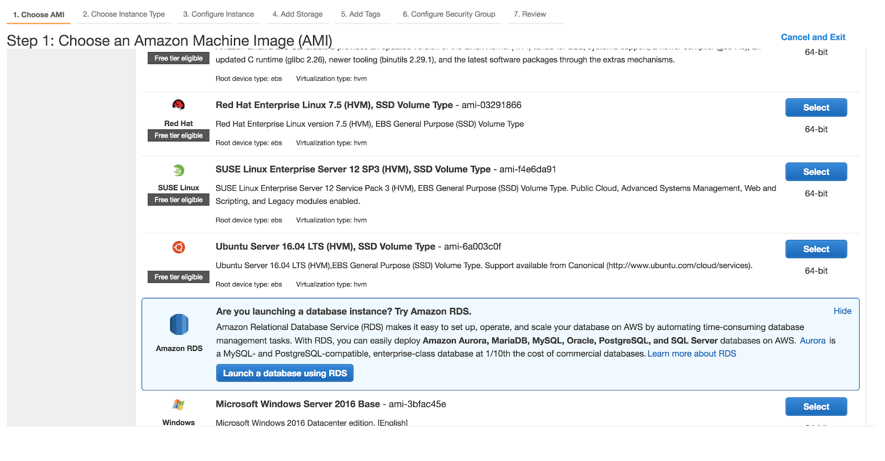Click the Ubuntu logo icon
This screenshot has height=461, width=885.
(178, 247)
